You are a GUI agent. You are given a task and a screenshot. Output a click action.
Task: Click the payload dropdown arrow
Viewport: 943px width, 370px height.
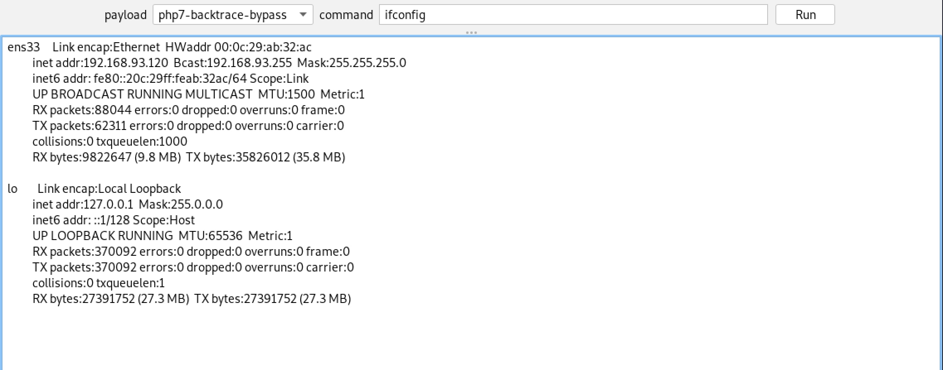coord(303,15)
